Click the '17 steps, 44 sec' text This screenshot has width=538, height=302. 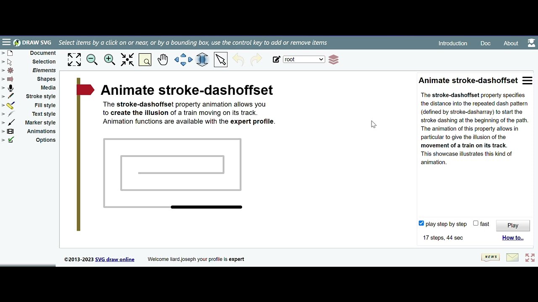443,238
